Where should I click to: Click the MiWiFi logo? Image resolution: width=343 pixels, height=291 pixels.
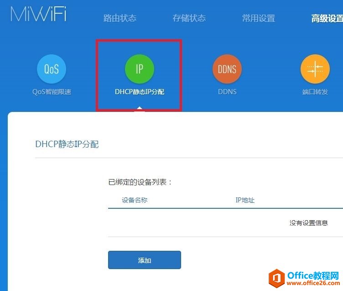(x=38, y=14)
